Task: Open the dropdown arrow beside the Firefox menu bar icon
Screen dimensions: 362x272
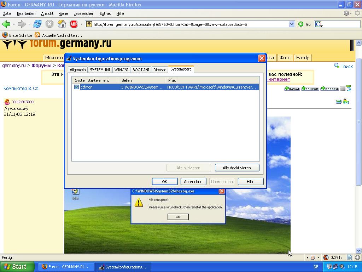Action: click(351, 13)
